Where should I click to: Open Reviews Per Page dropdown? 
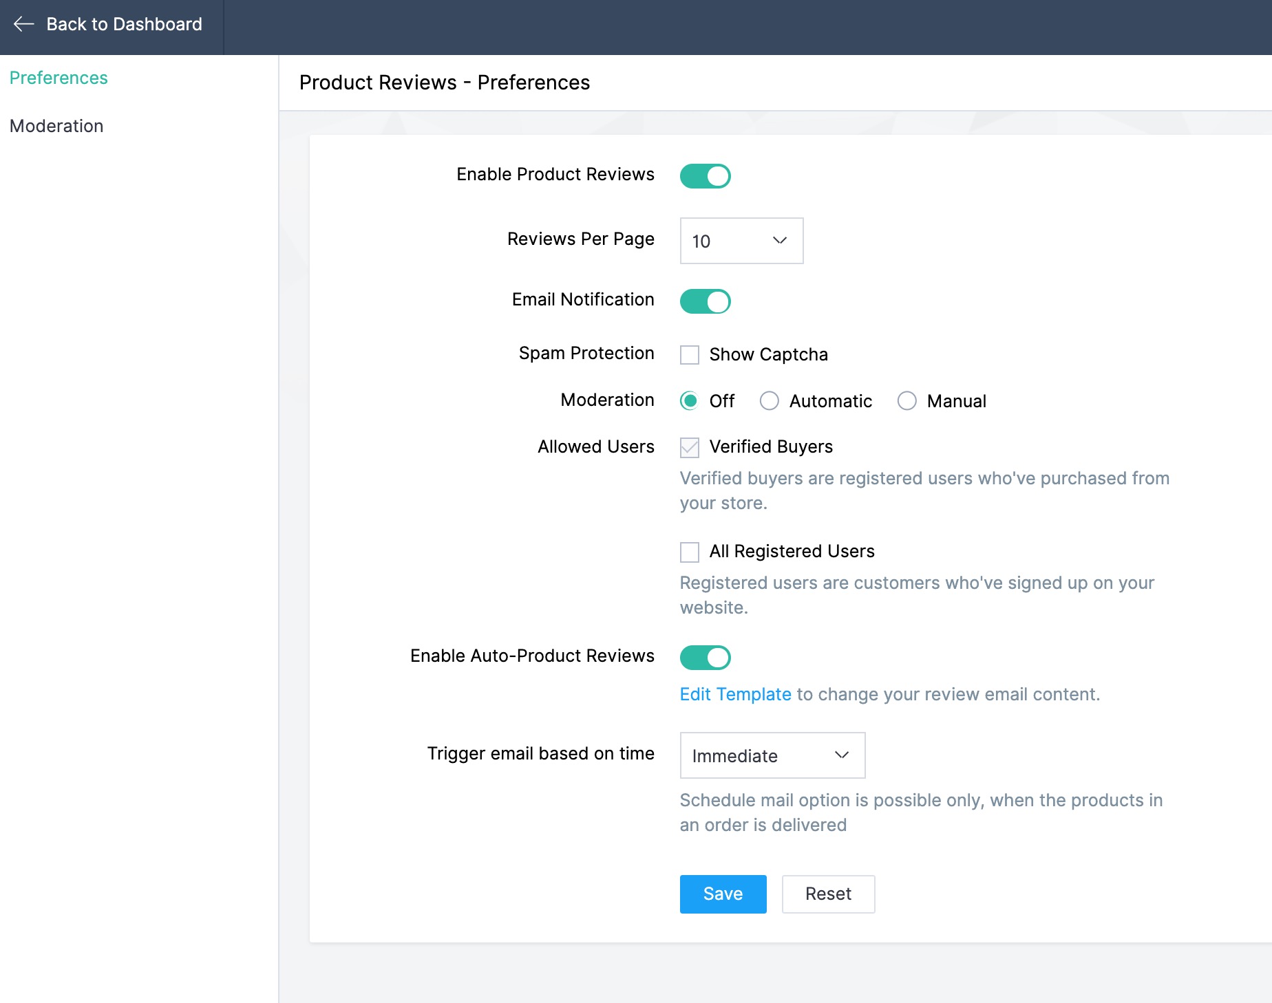[x=741, y=241]
